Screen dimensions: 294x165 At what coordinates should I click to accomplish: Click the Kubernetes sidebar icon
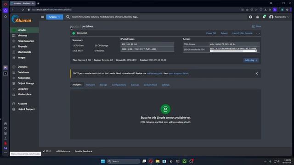(x=14, y=78)
